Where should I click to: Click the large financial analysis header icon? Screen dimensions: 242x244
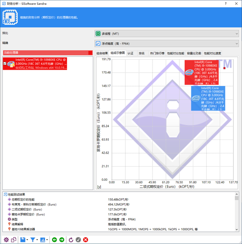pyautogui.click(x=10, y=17)
